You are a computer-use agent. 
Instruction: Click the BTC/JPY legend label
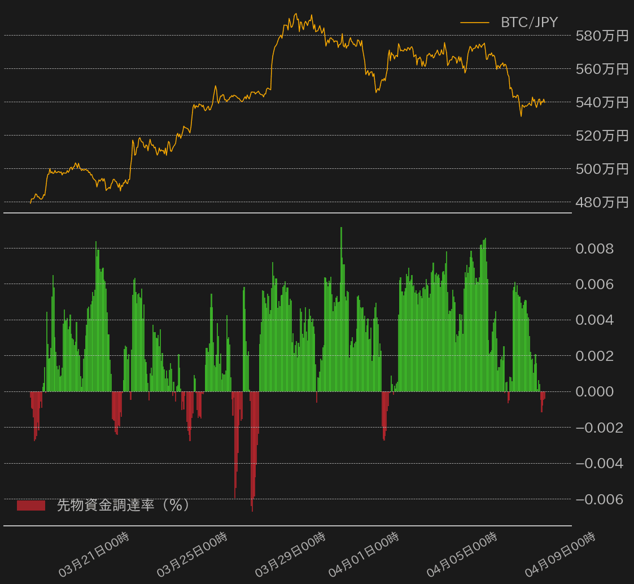529,23
